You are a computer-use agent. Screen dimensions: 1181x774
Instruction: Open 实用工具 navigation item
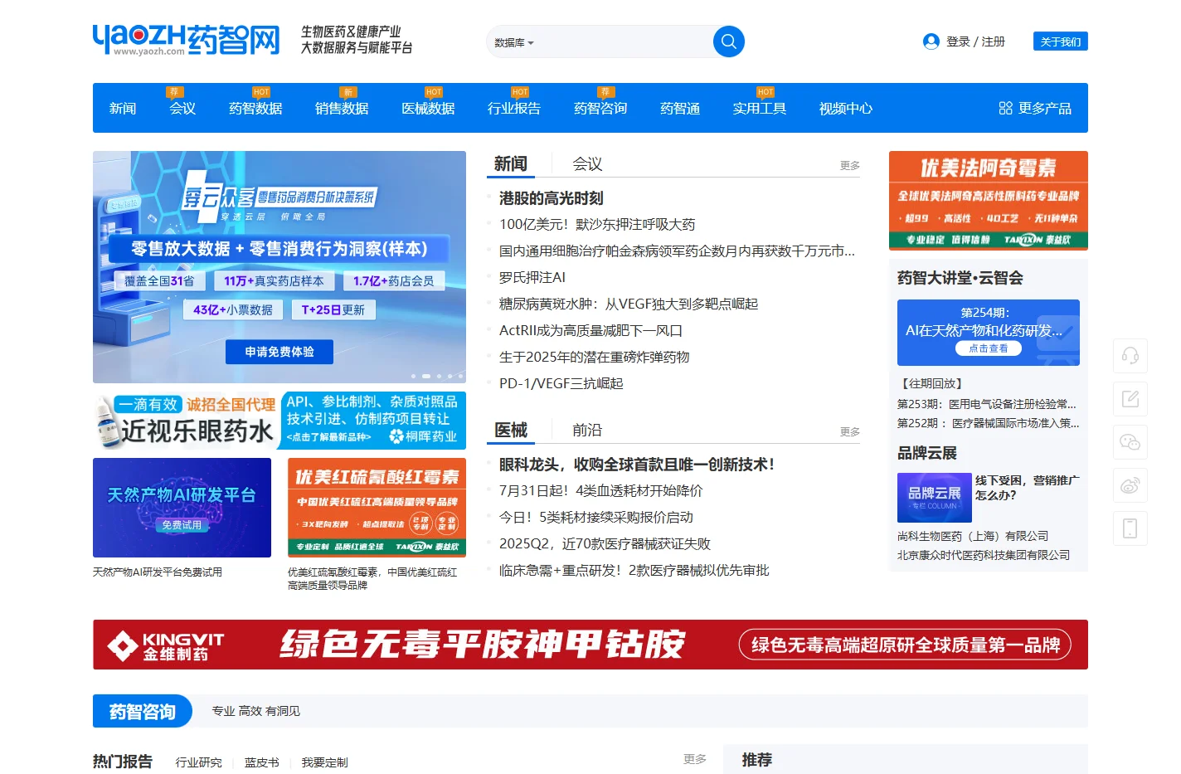point(760,109)
